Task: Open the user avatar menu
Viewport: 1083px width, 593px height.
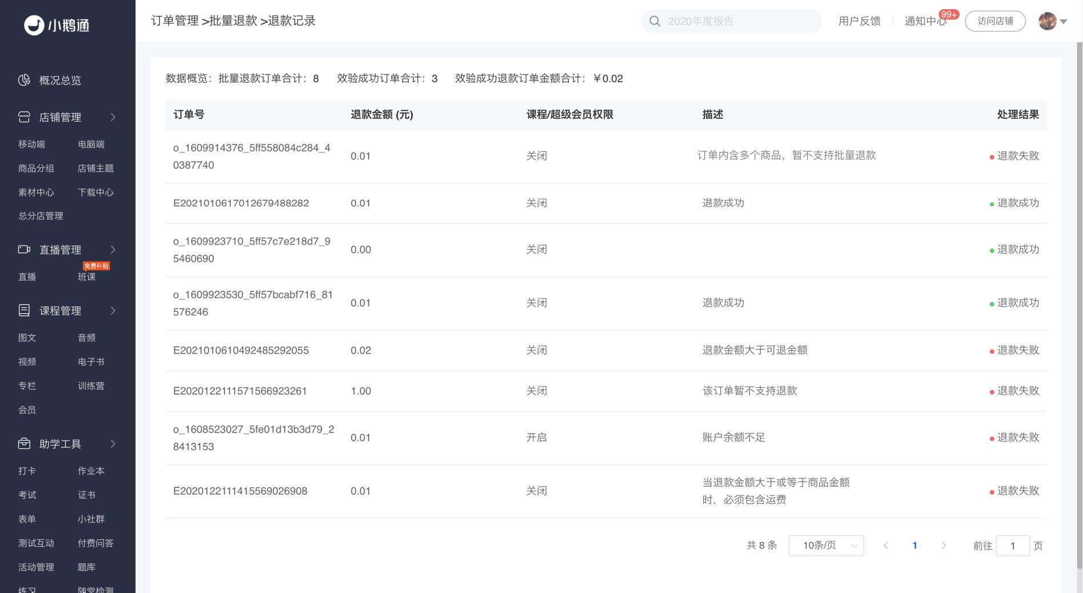Action: [x=1047, y=21]
